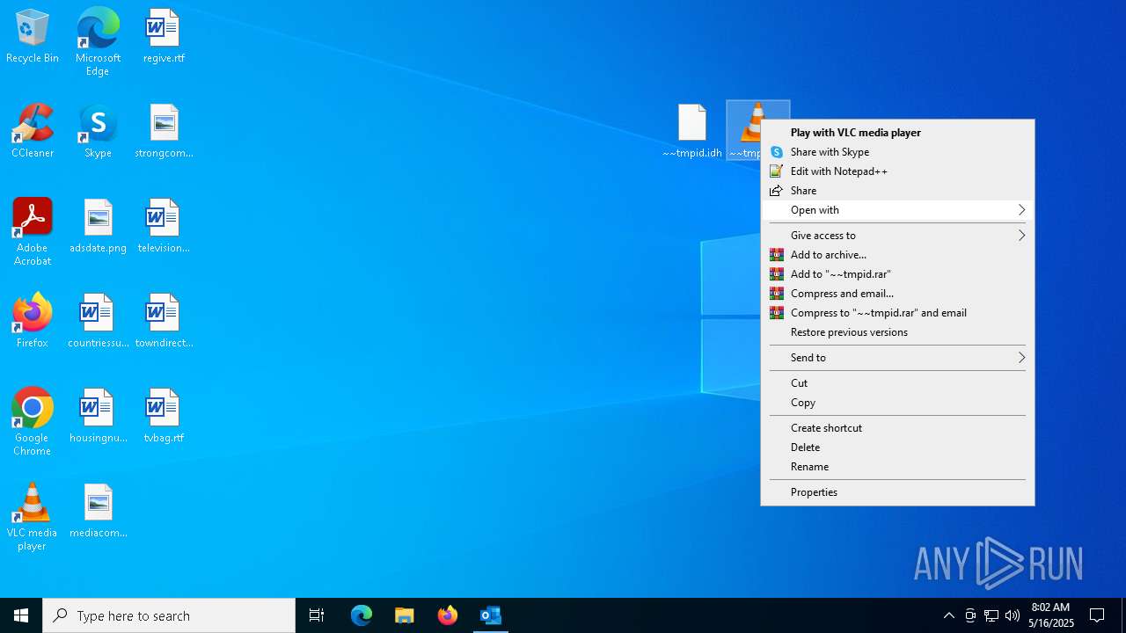
Task: Open the Recycle Bin desktop icon
Action: [33, 37]
